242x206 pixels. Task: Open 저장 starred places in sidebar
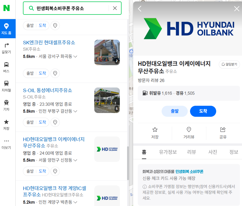6,125
